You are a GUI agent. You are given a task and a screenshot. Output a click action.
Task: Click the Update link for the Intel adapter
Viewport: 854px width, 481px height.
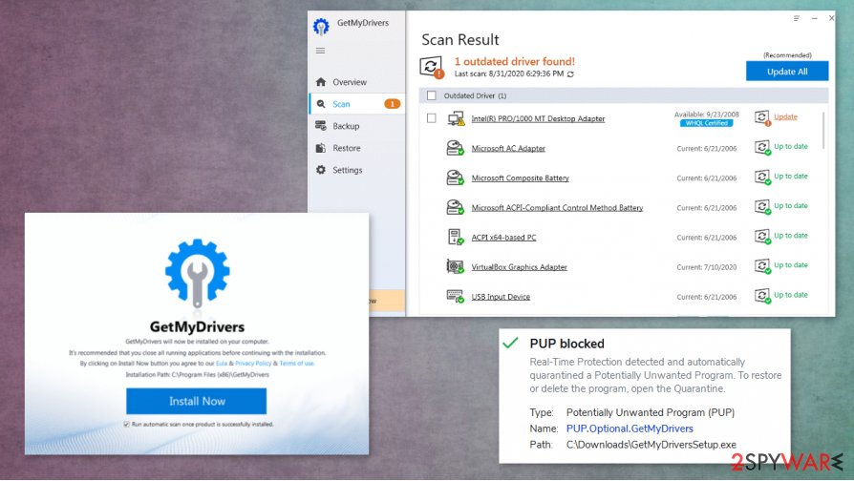click(785, 117)
